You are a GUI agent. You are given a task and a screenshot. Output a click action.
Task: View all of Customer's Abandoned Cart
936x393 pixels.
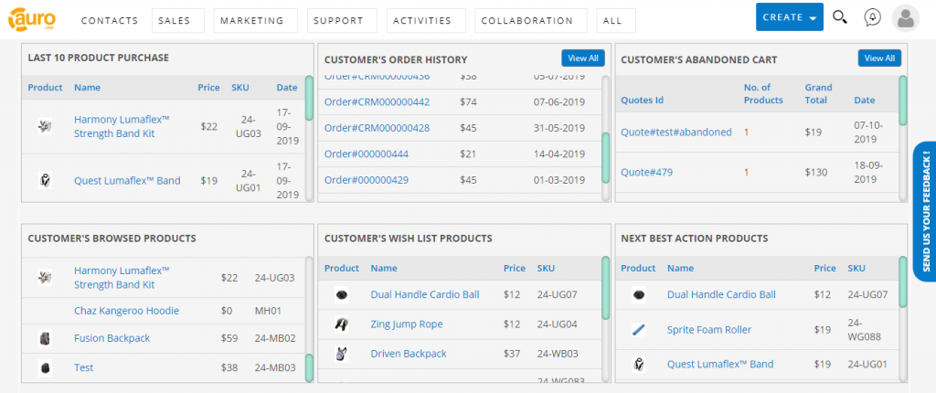879,58
